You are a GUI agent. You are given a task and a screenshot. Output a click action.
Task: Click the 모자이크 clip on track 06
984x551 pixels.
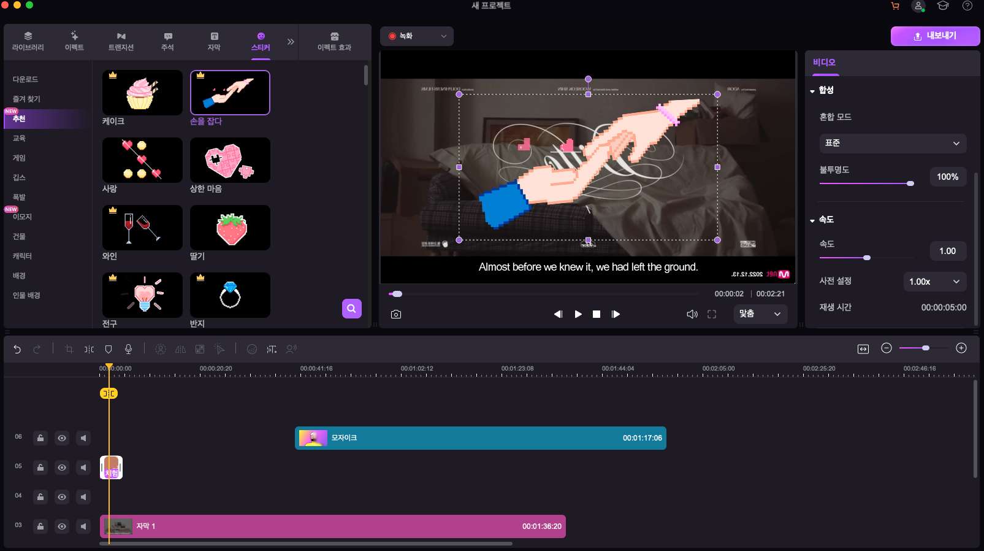click(481, 438)
